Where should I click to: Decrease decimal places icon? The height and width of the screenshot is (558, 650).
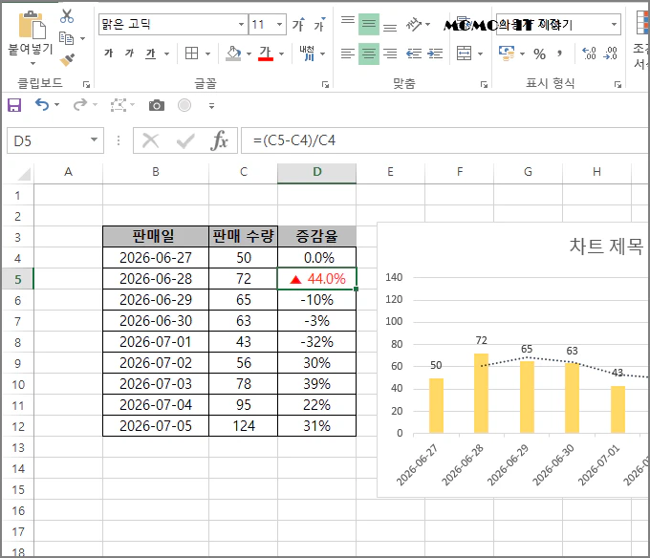pos(610,54)
